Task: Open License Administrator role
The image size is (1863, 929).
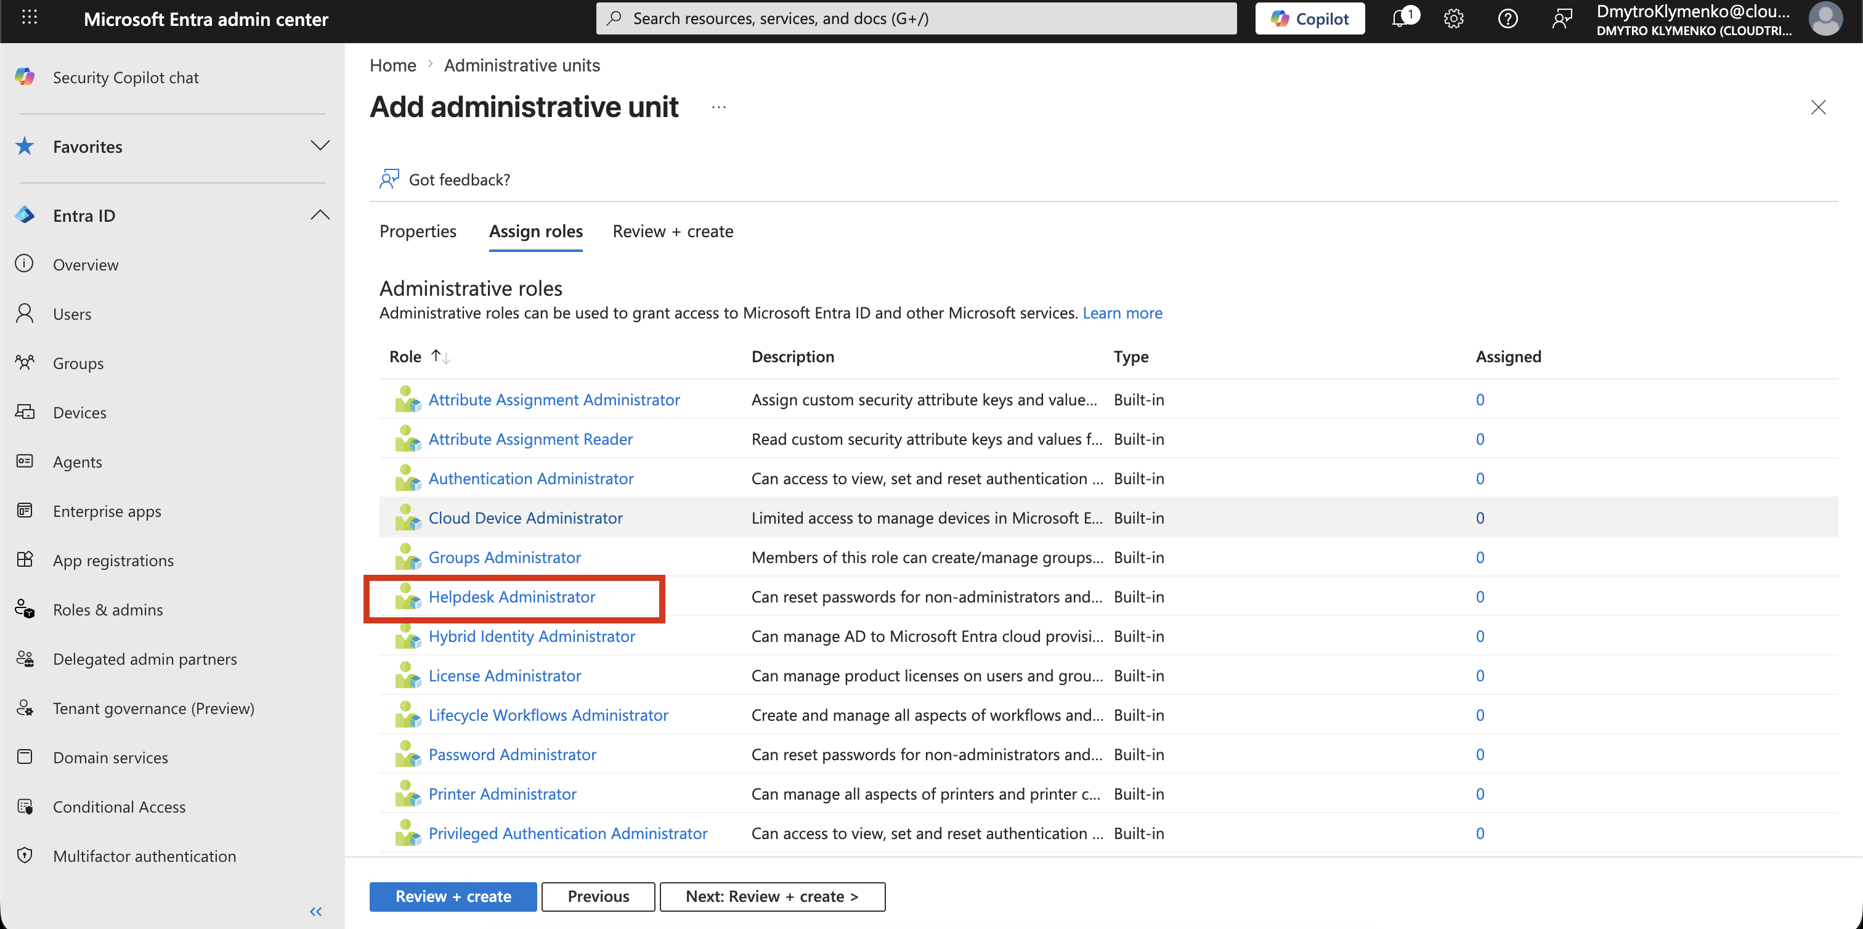Action: tap(504, 675)
